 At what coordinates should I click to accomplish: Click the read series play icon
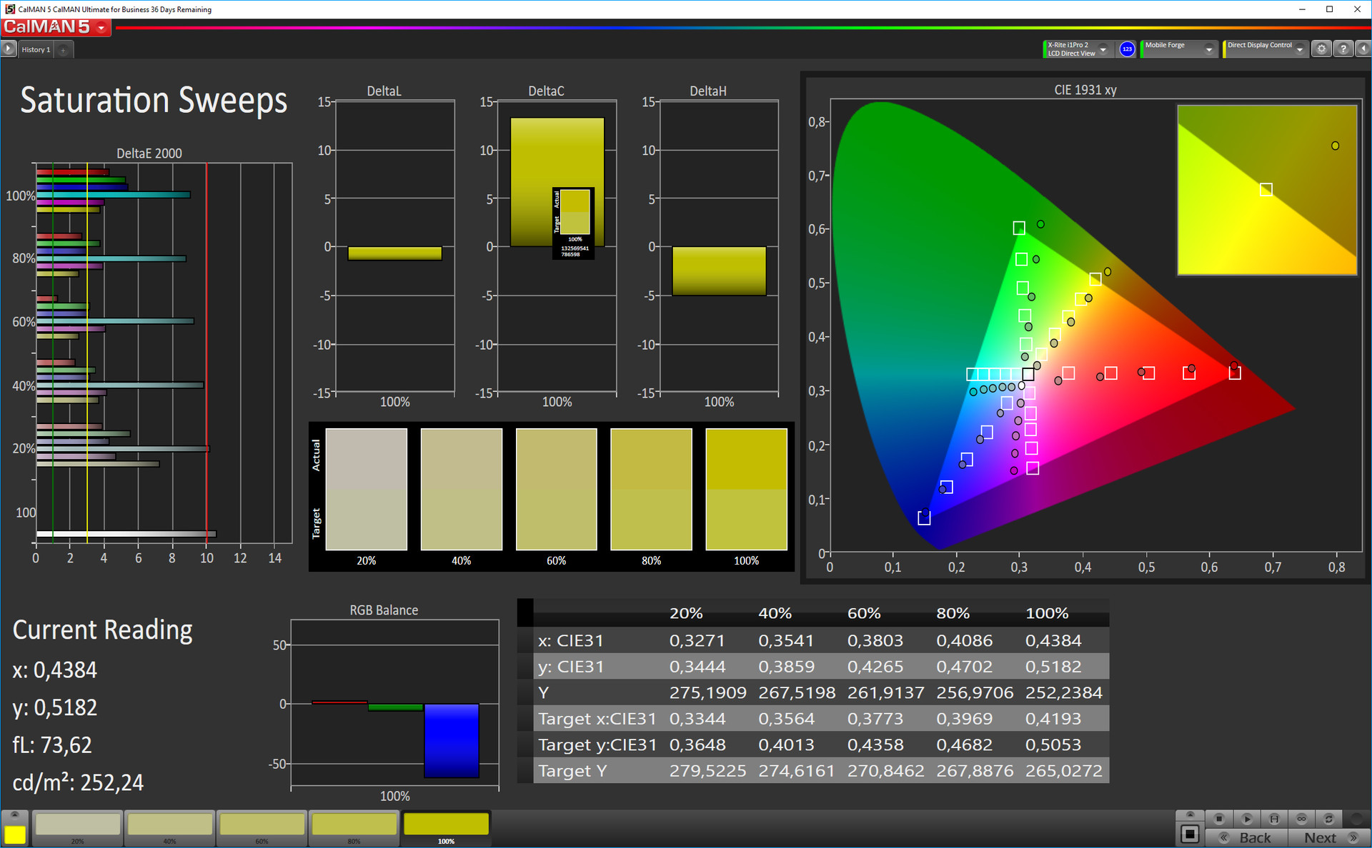1247,819
